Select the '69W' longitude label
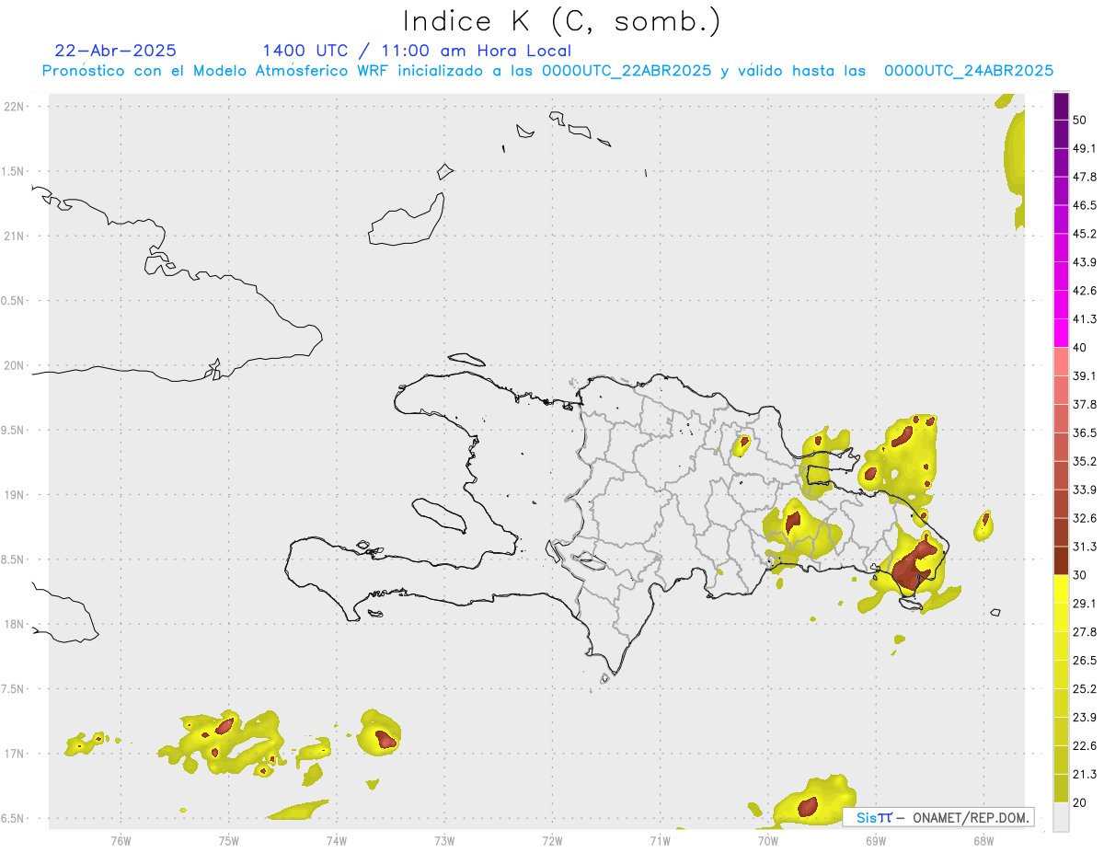Image resolution: width=1104 pixels, height=853 pixels. (x=876, y=840)
